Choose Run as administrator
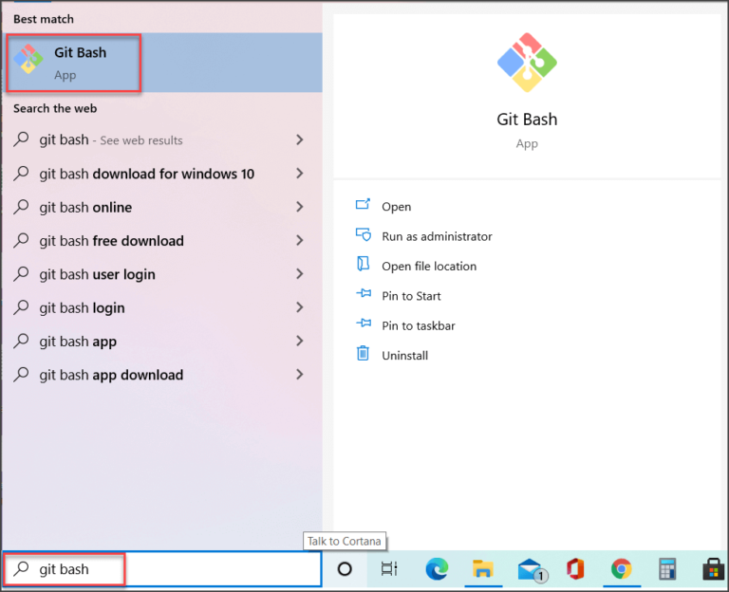 pyautogui.click(x=437, y=236)
